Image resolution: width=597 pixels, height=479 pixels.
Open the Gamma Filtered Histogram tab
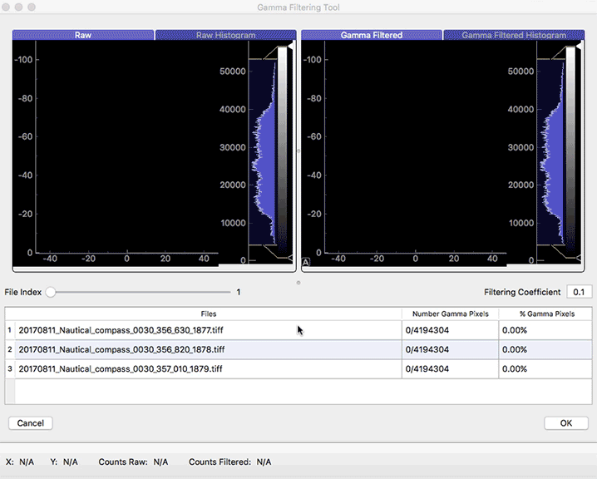click(x=514, y=36)
